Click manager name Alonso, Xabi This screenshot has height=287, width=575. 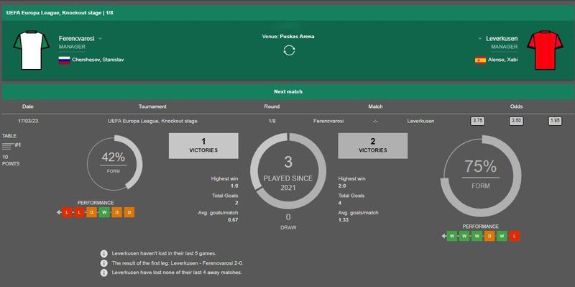click(x=502, y=60)
